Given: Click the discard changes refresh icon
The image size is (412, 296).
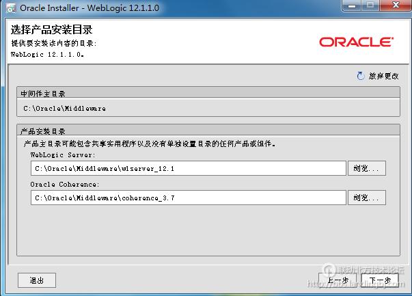Looking at the screenshot, I should [361, 76].
